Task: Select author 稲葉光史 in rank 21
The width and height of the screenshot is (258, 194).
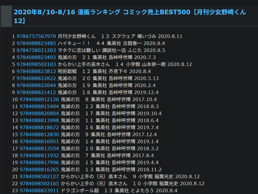Action: pyautogui.click(x=164, y=176)
